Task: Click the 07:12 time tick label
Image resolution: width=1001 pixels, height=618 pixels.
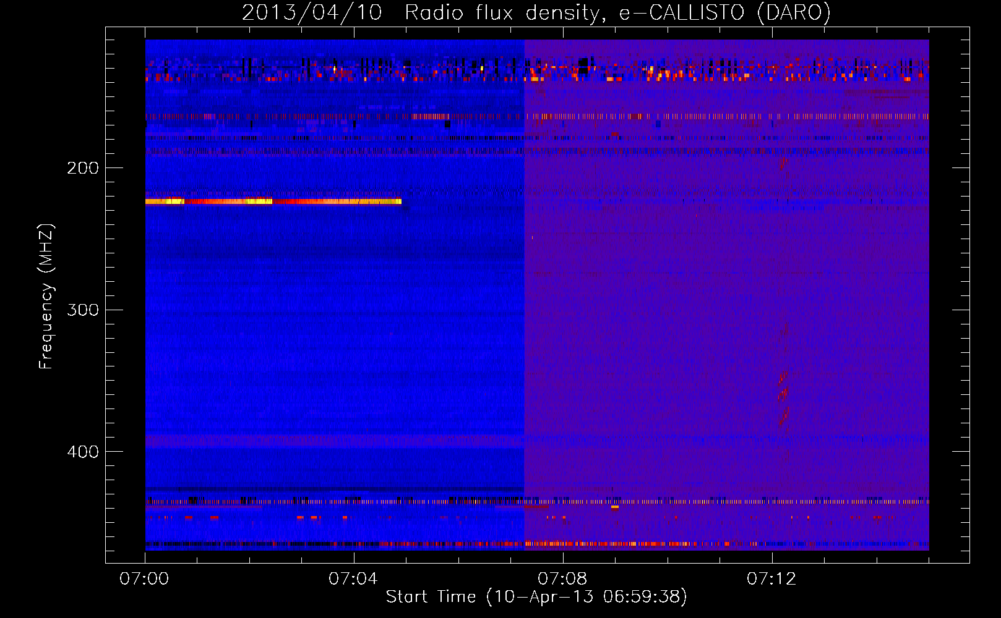Action: [x=771, y=579]
